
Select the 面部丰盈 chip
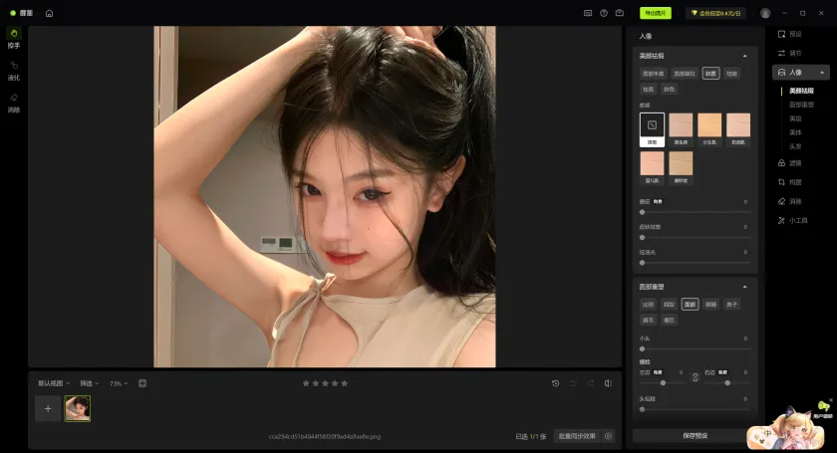coord(653,74)
